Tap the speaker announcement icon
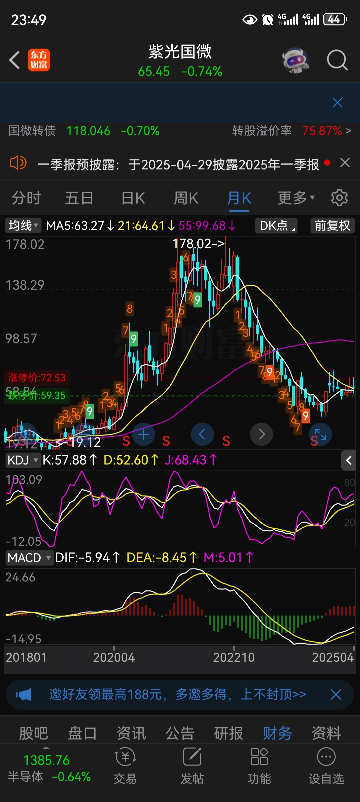 click(x=18, y=163)
